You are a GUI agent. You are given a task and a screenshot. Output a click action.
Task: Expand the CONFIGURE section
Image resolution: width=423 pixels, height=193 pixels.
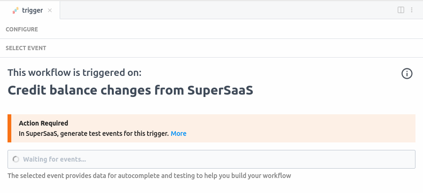pos(22,29)
